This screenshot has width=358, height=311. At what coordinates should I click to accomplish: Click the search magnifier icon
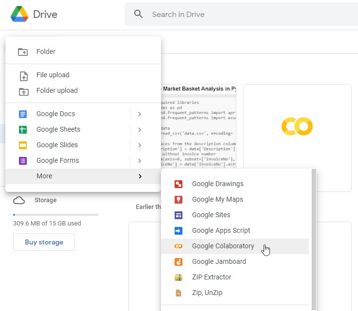[x=139, y=14]
